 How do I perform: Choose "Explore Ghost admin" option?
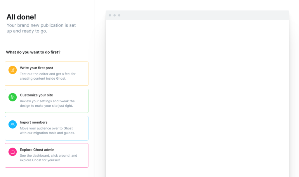coord(46,155)
